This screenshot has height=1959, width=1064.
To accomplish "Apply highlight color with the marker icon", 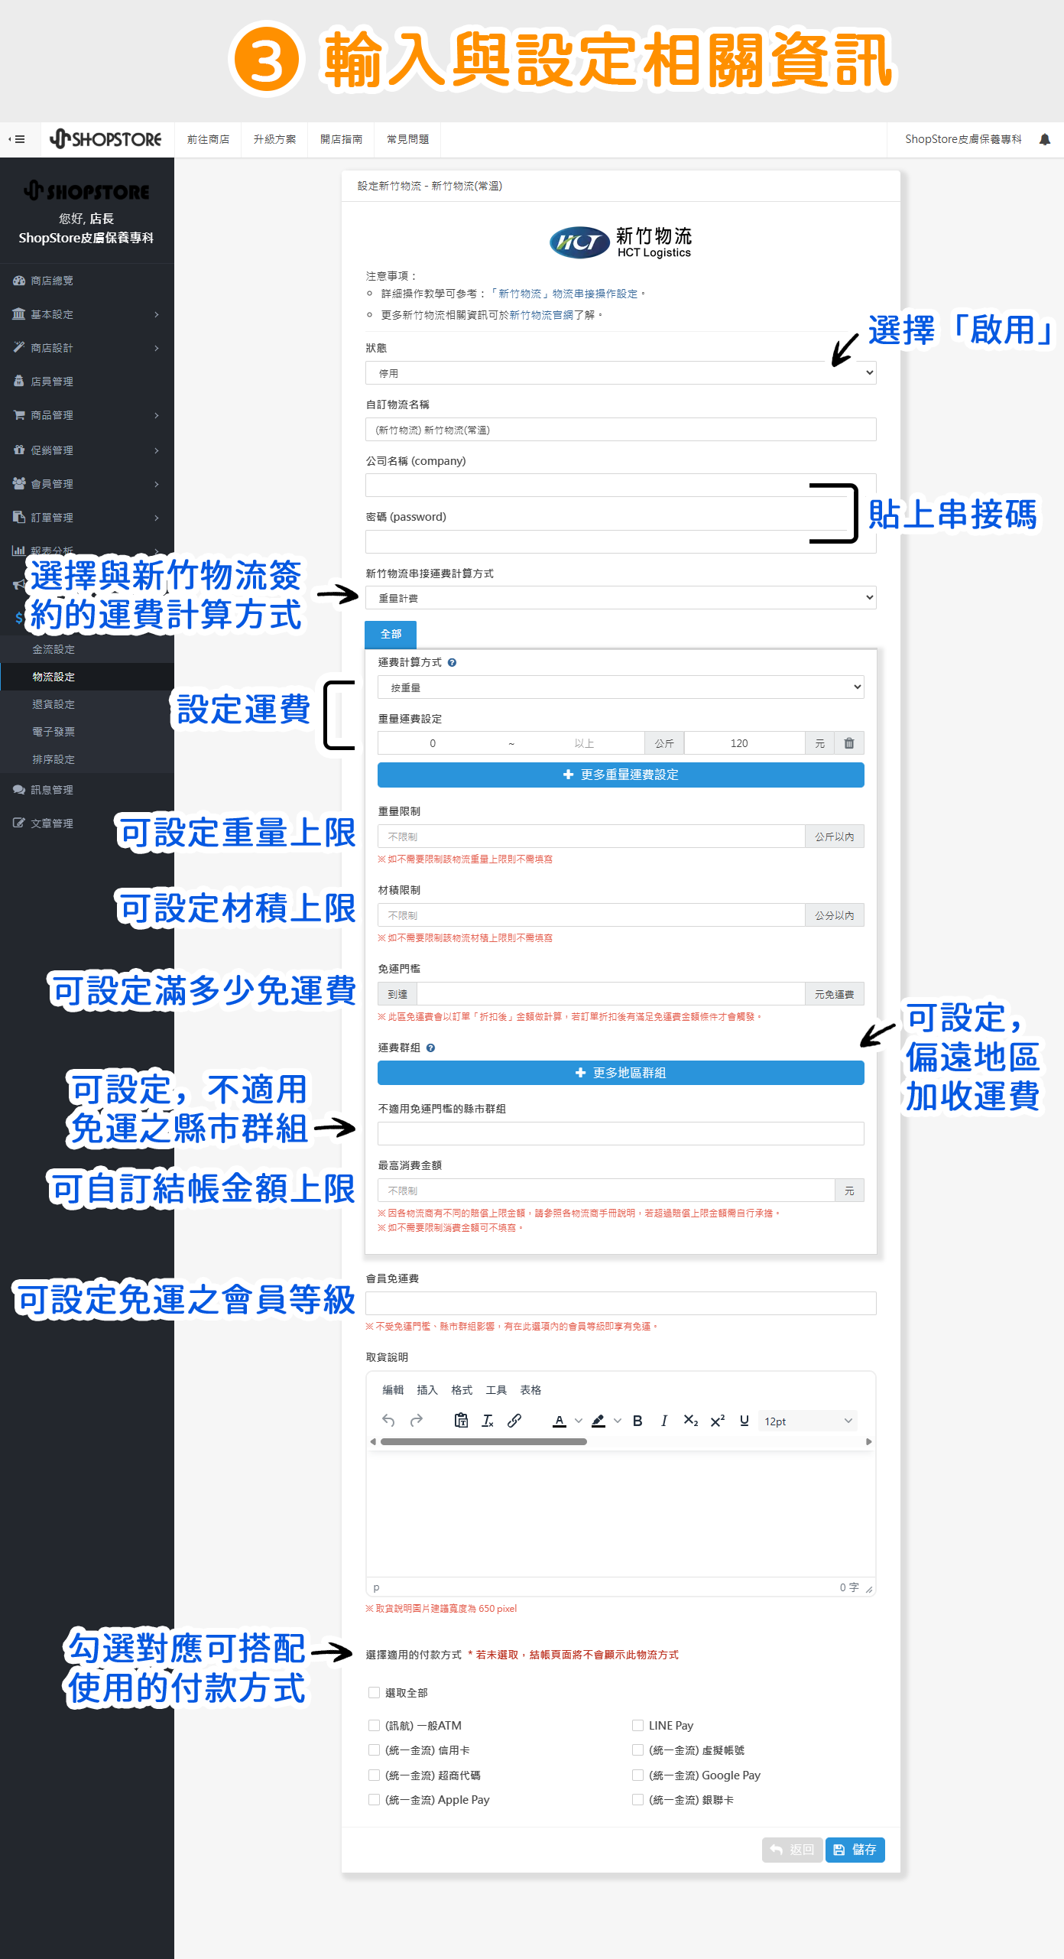I will point(598,1421).
